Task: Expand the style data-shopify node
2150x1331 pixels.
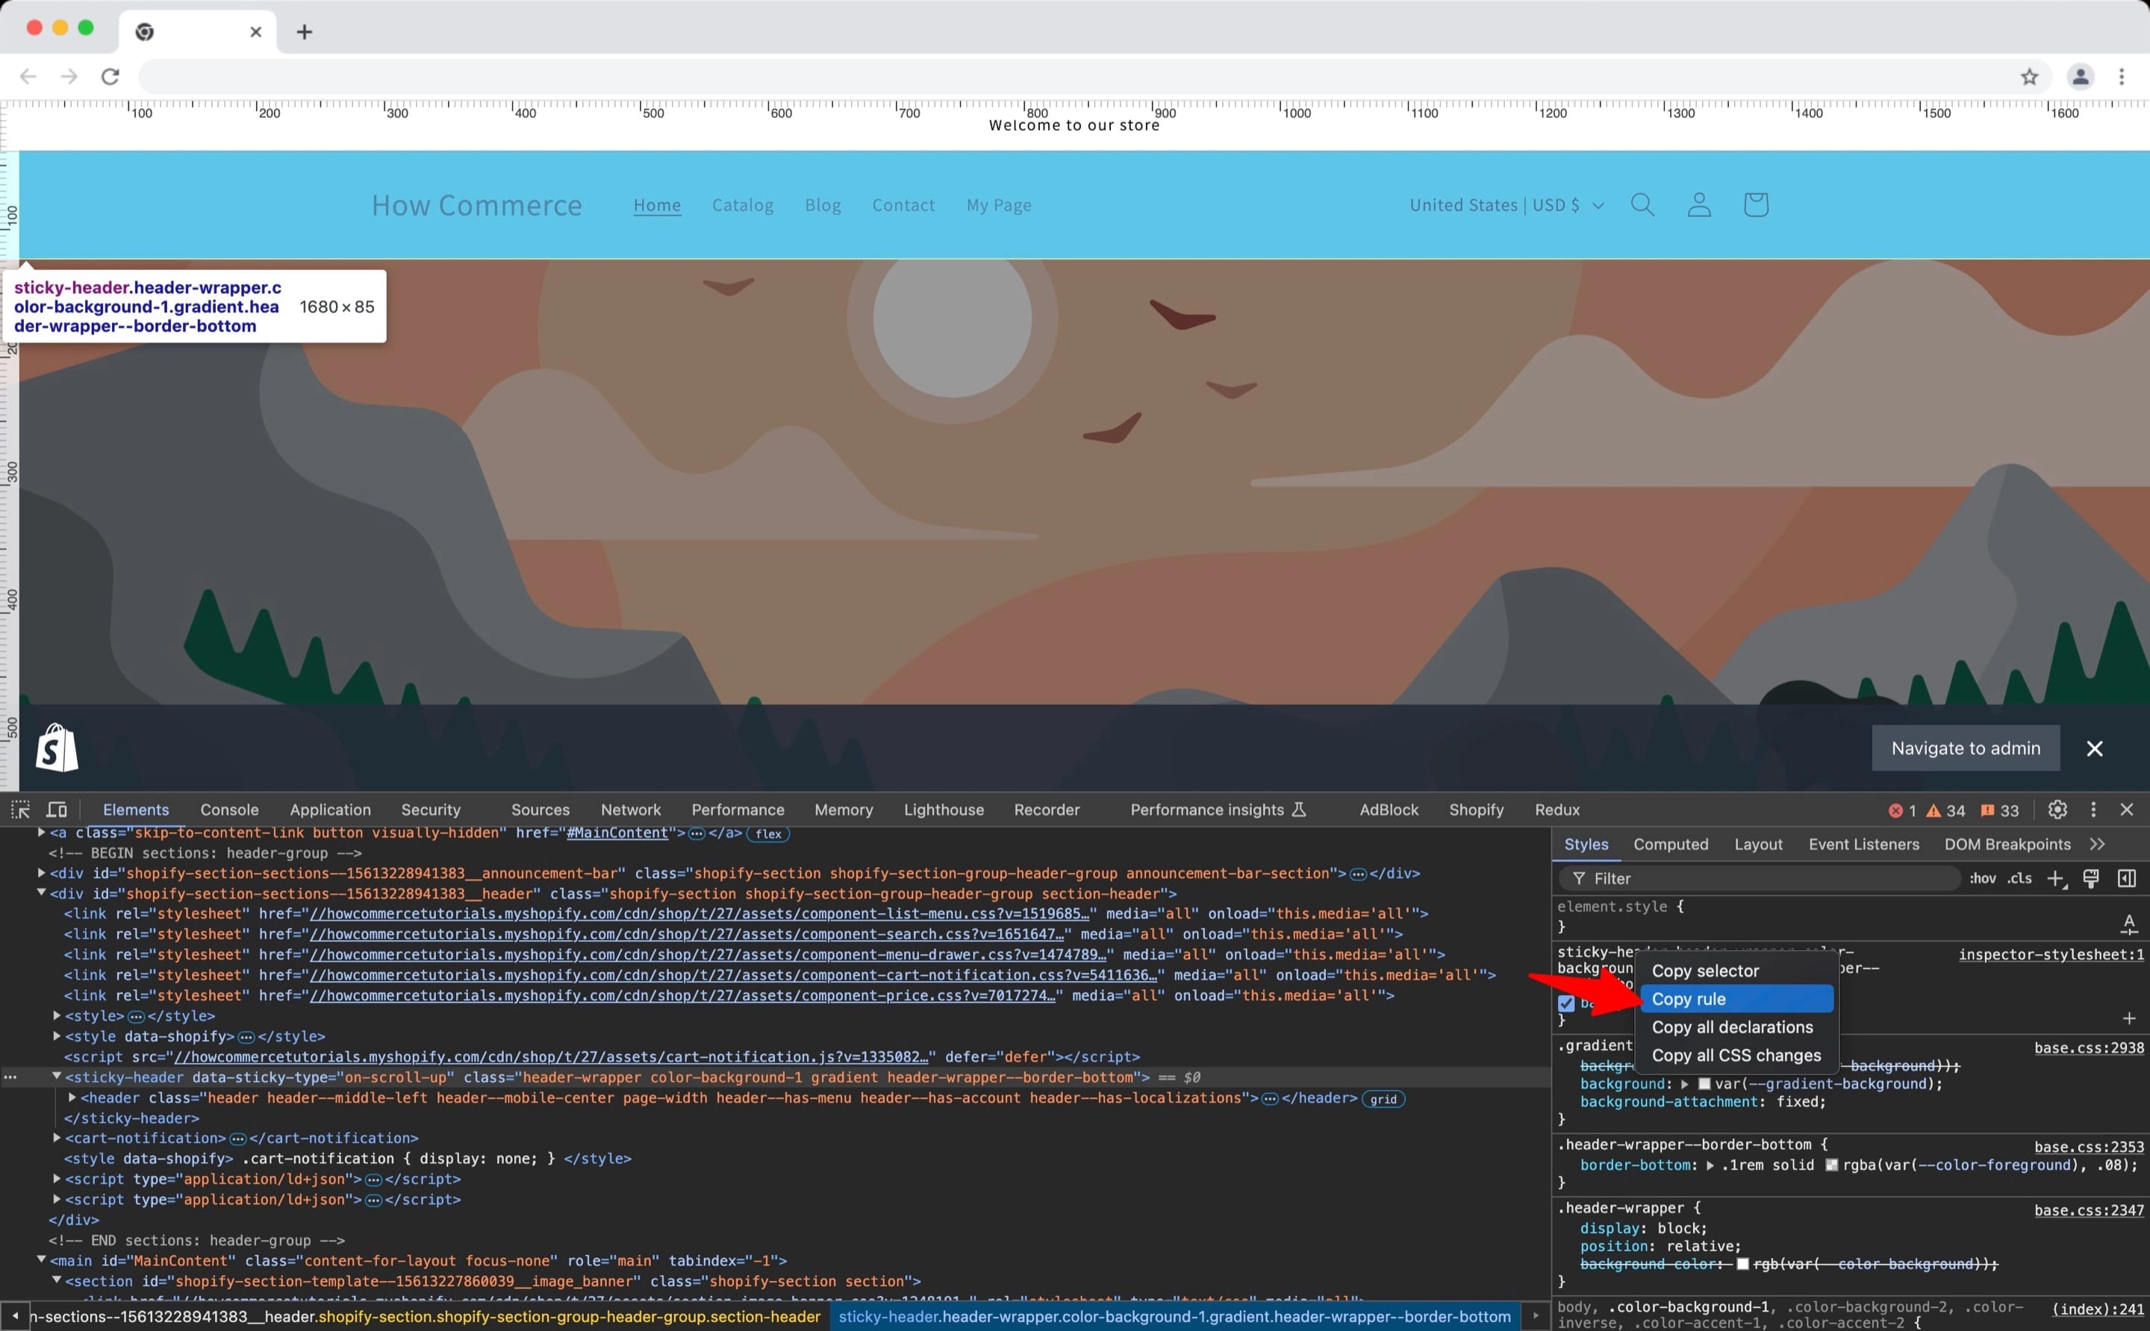Action: pos(57,1036)
